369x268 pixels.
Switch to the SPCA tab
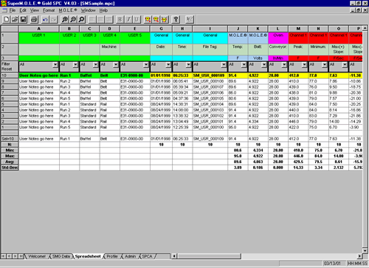click(147, 256)
